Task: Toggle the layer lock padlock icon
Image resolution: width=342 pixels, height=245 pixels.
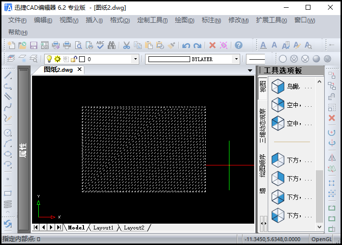Action: coord(74,59)
